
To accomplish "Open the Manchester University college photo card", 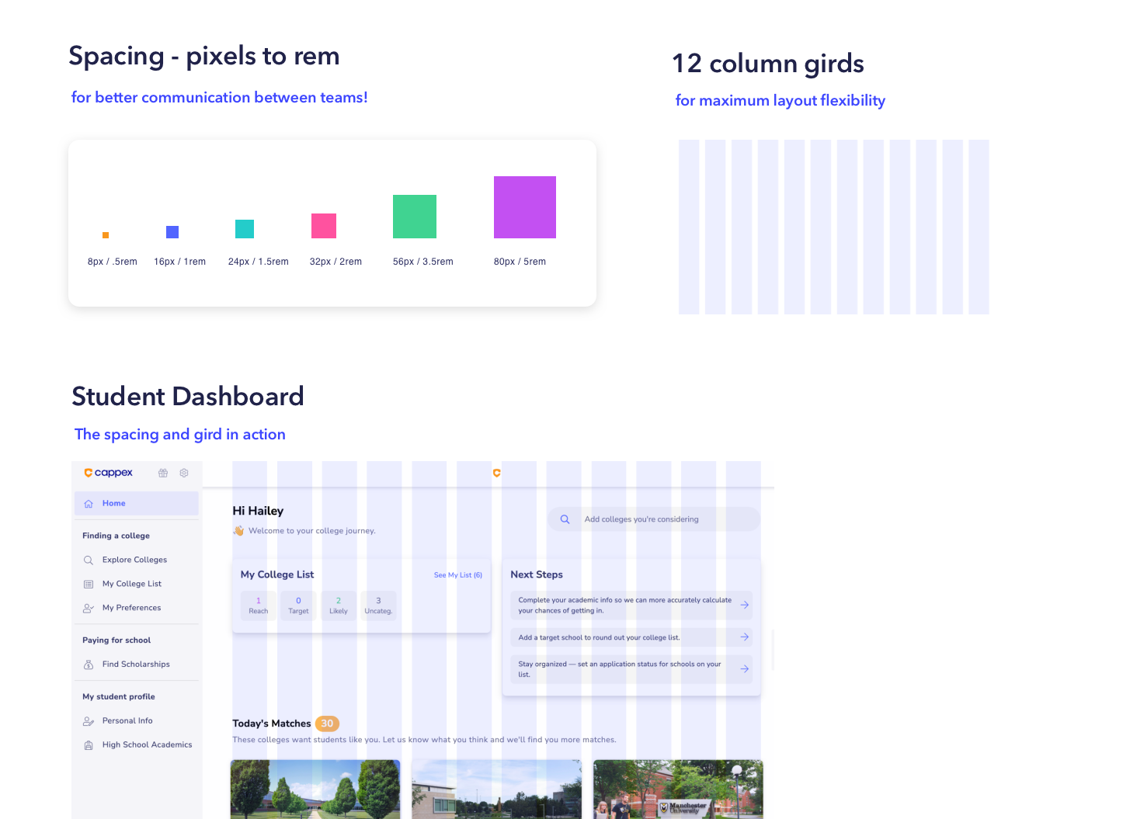I will point(678,790).
